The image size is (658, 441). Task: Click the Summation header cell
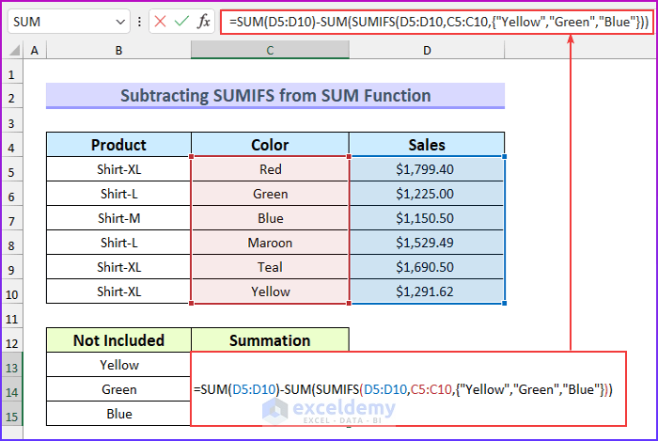[270, 340]
